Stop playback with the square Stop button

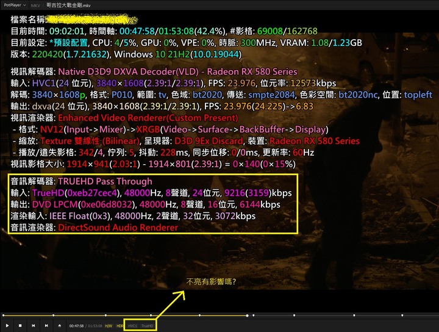pos(20,325)
